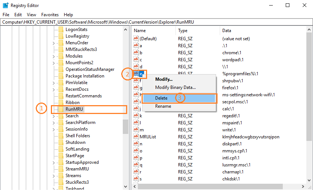Click the string value icon for entry r
The height and width of the screenshot is (190, 313).
click(136, 172)
